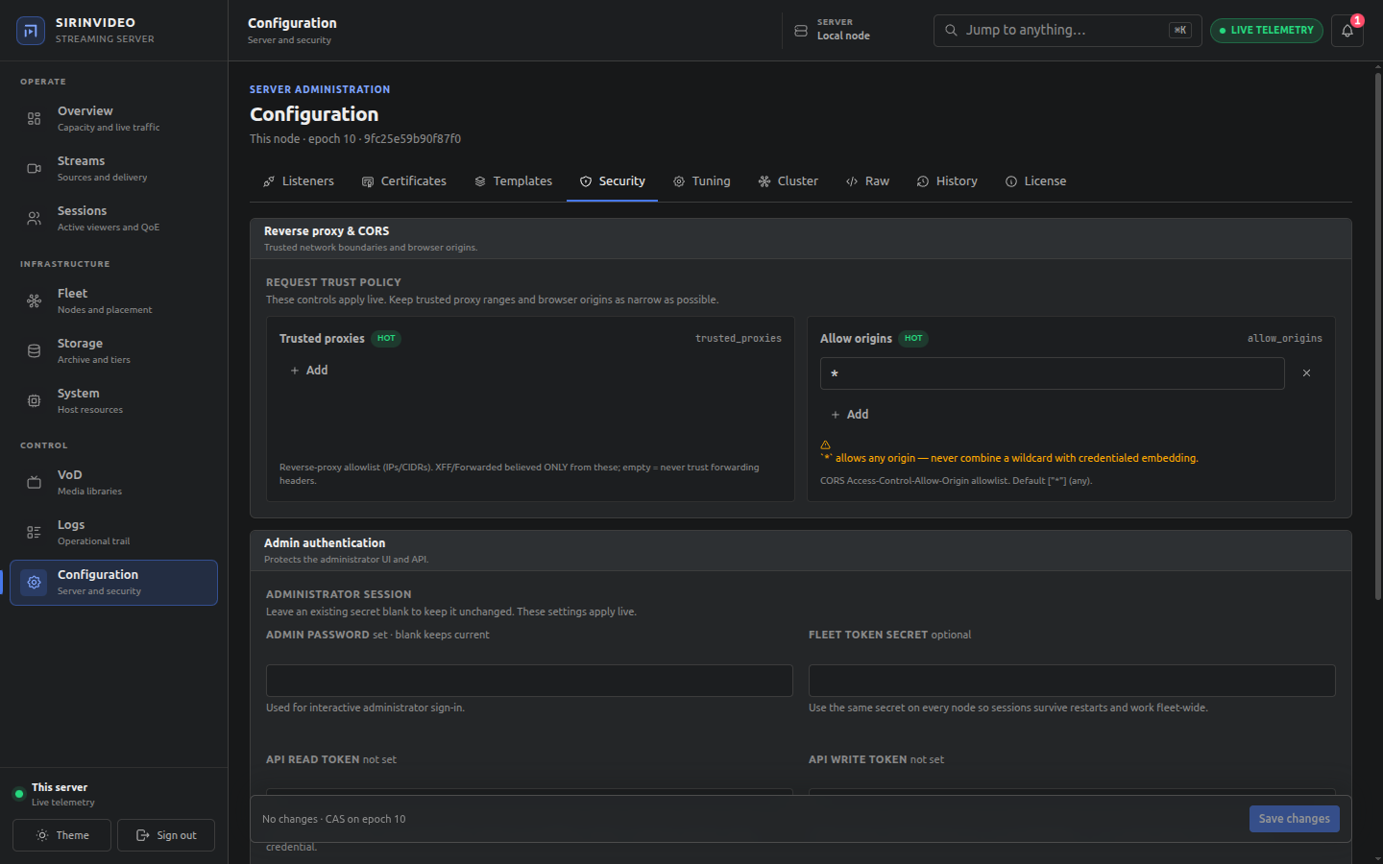This screenshot has width=1383, height=864.
Task: Click the epoch 10 hash subtitle text
Action: [355, 139]
